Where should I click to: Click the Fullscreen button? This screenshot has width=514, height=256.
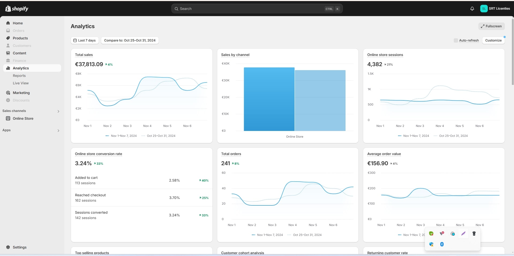pyautogui.click(x=491, y=26)
